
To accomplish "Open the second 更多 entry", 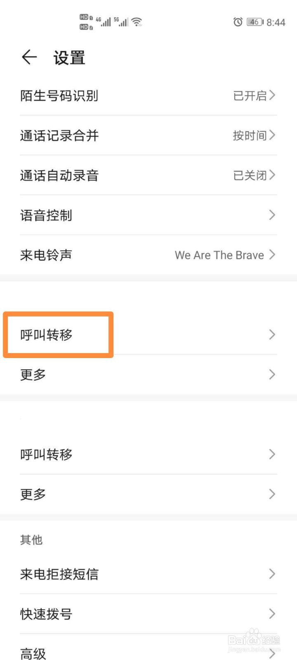I will click(x=33, y=494).
